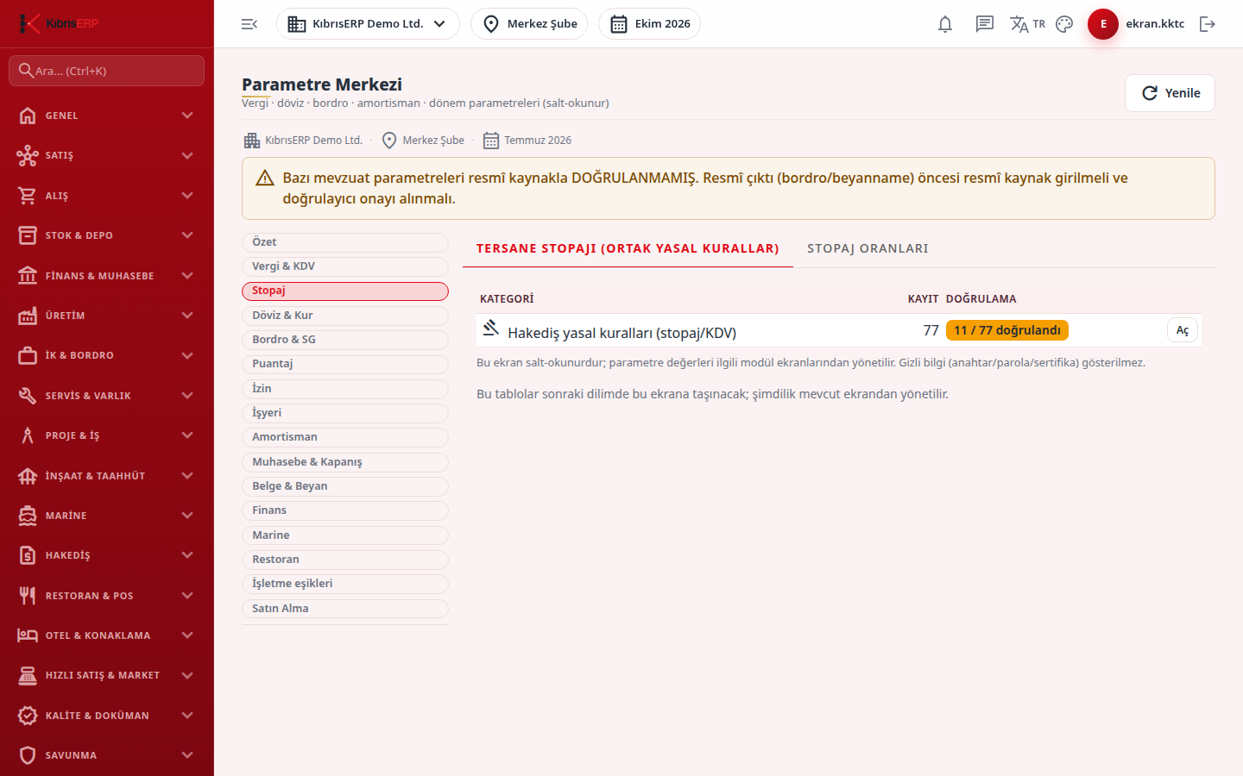Select the Döviz & Kur section
This screenshot has width=1243, height=776.
[x=345, y=316]
